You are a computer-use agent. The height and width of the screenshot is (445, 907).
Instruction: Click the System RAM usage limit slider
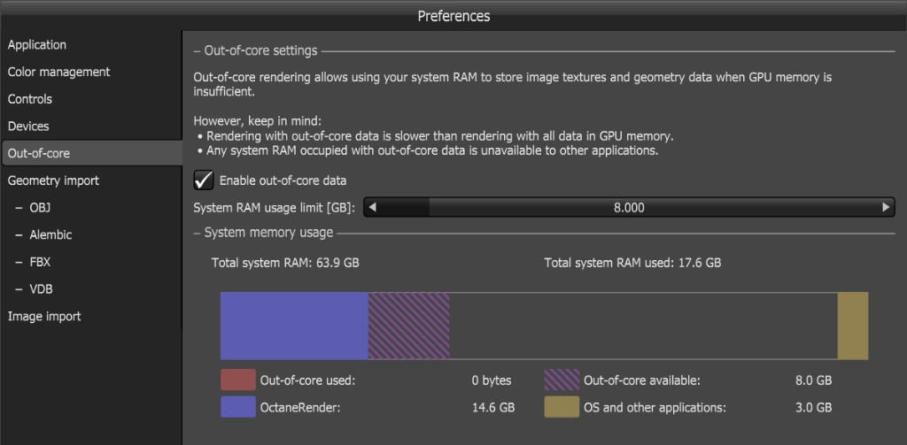pos(629,208)
